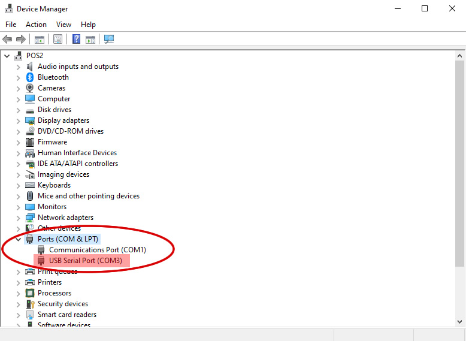Select Human Interface Devices entry
Screen dimensions: 466x341
[x=77, y=153]
